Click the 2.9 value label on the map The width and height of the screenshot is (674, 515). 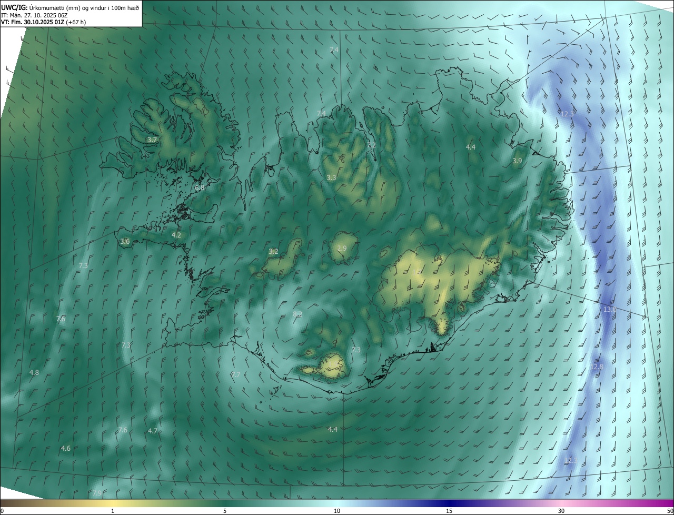click(x=342, y=248)
